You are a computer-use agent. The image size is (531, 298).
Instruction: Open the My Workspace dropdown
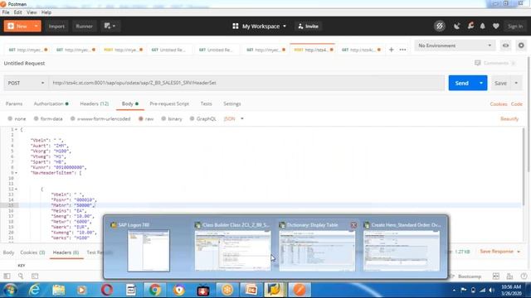pyautogui.click(x=259, y=26)
